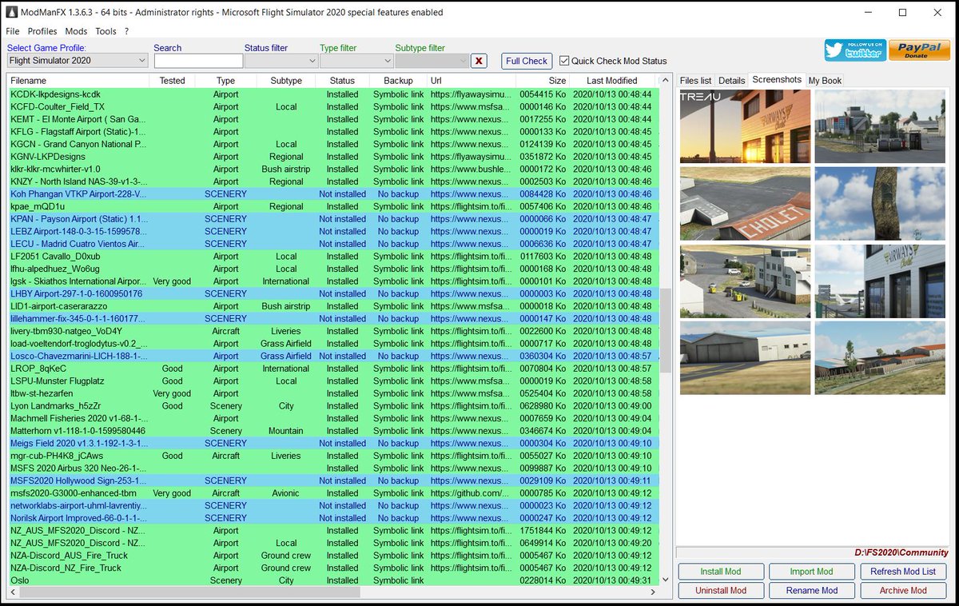959x606 pixels.
Task: Select the Koh Phangan VTKP Airport row
Action: coord(332,193)
